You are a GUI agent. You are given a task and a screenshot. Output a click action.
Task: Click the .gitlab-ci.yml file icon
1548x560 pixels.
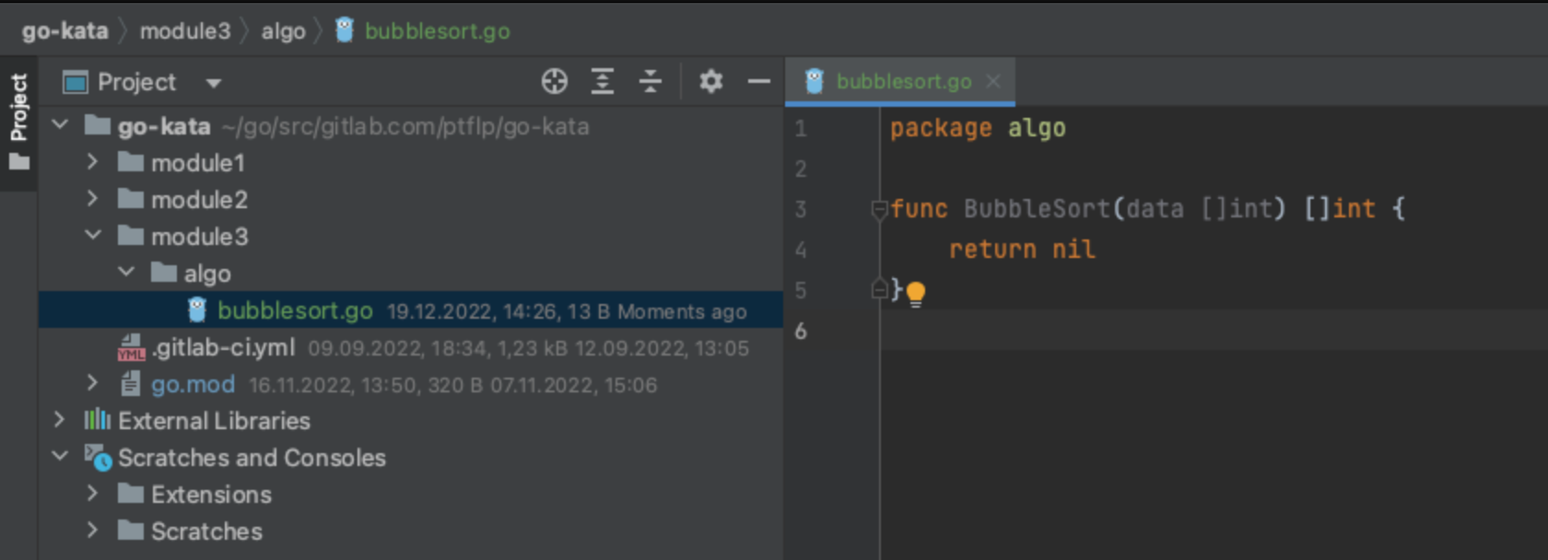pos(131,348)
